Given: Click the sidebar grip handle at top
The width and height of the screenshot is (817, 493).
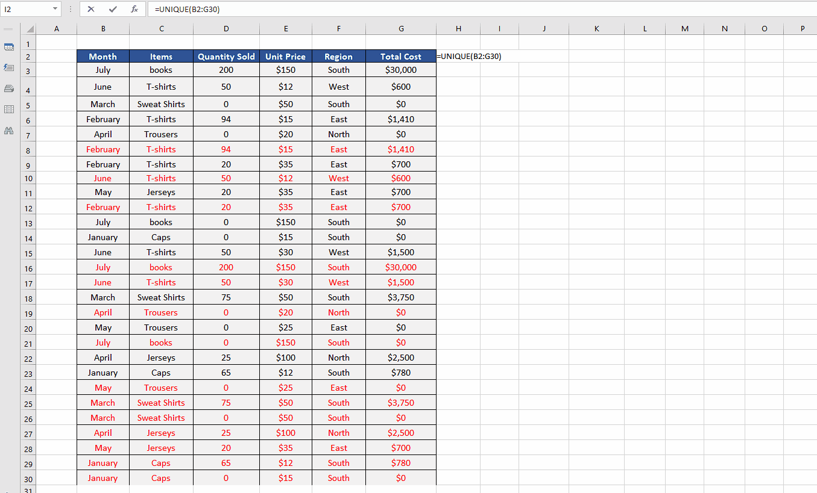Looking at the screenshot, I should [x=9, y=29].
